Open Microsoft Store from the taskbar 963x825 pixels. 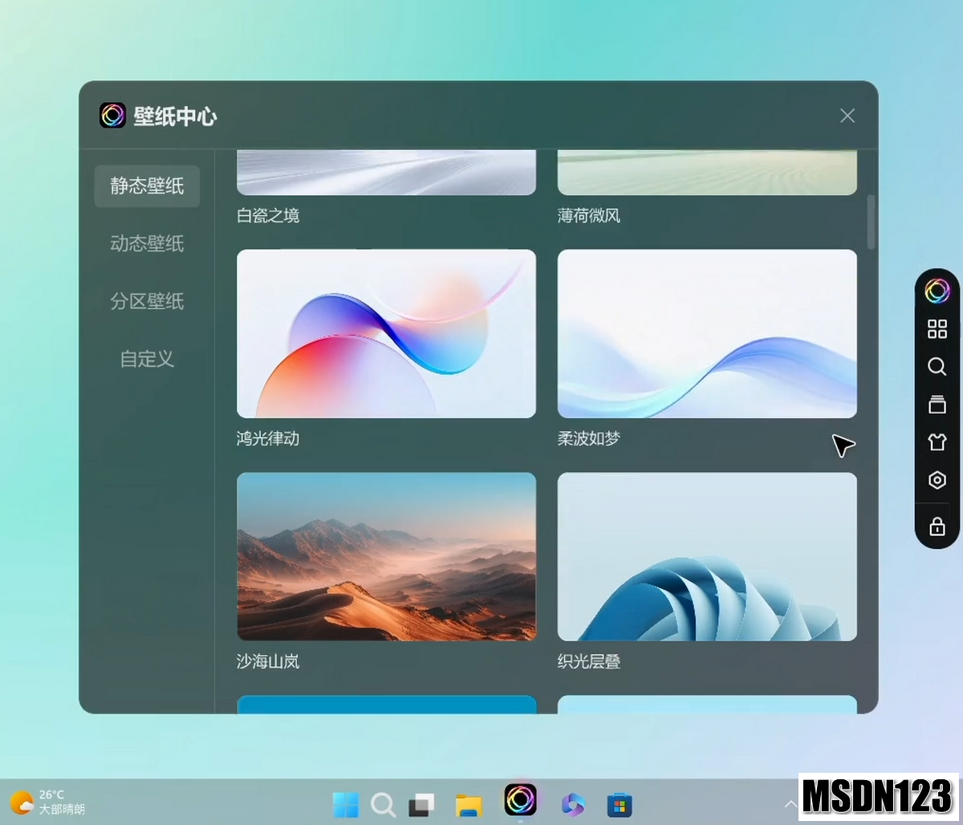pyautogui.click(x=619, y=804)
